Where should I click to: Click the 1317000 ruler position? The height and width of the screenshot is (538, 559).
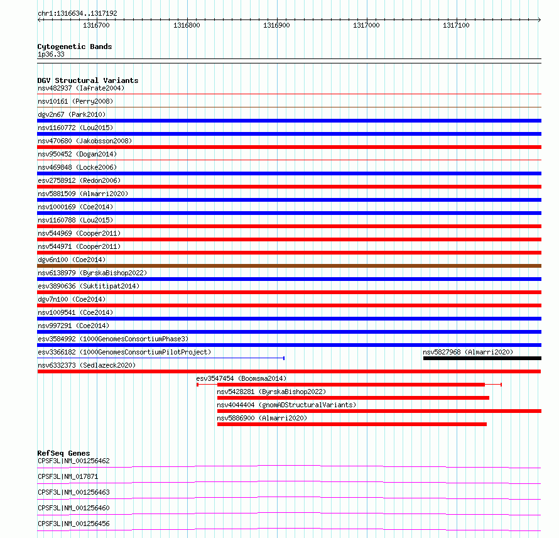366,25
